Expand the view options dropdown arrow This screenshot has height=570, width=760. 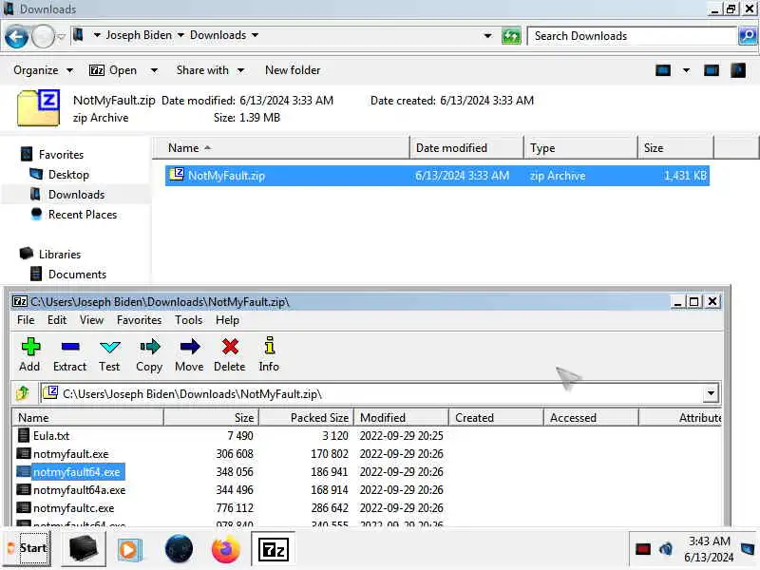[x=686, y=70]
